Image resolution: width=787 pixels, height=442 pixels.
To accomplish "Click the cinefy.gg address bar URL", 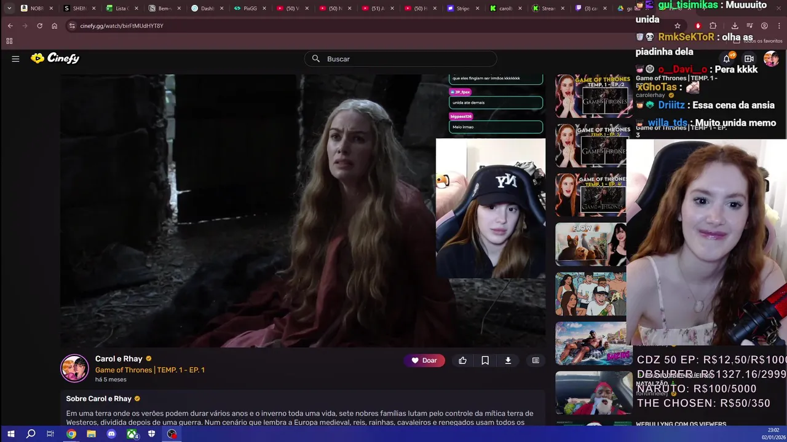I will (x=122, y=26).
